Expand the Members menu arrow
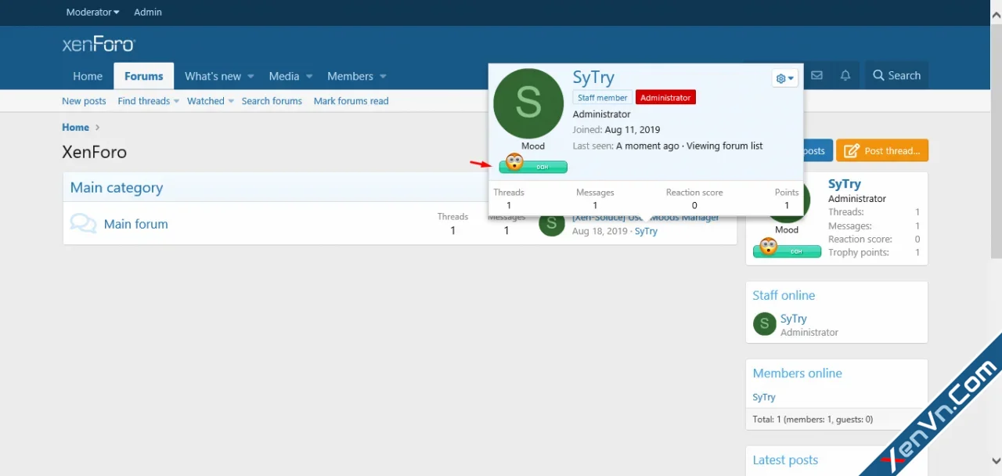This screenshot has height=476, width=1002. tap(383, 77)
